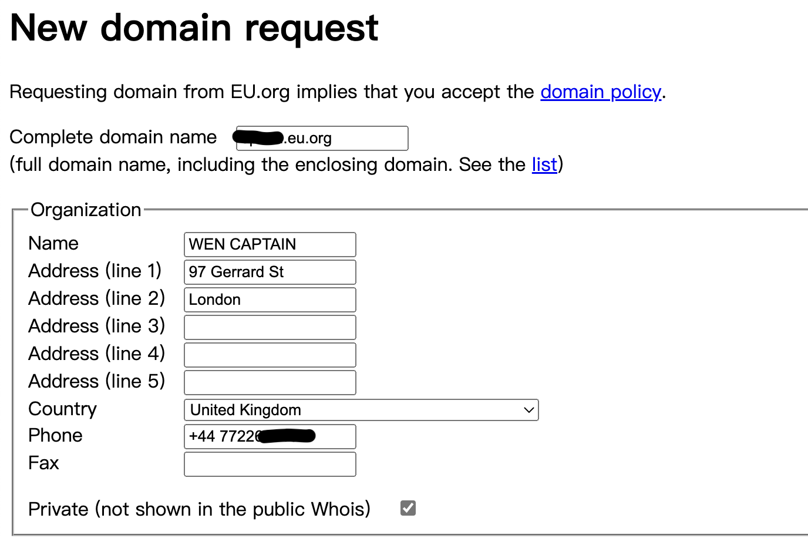Screen dimensions: 808x545
Task: Focus the organization Name input
Action: (270, 244)
